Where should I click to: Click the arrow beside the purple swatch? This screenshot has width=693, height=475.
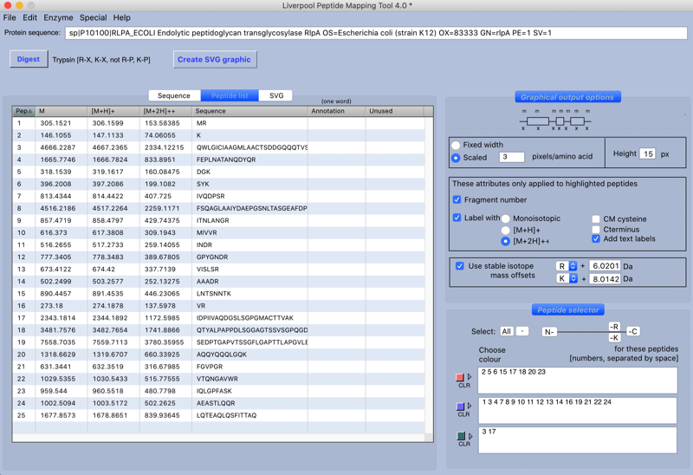point(470,407)
